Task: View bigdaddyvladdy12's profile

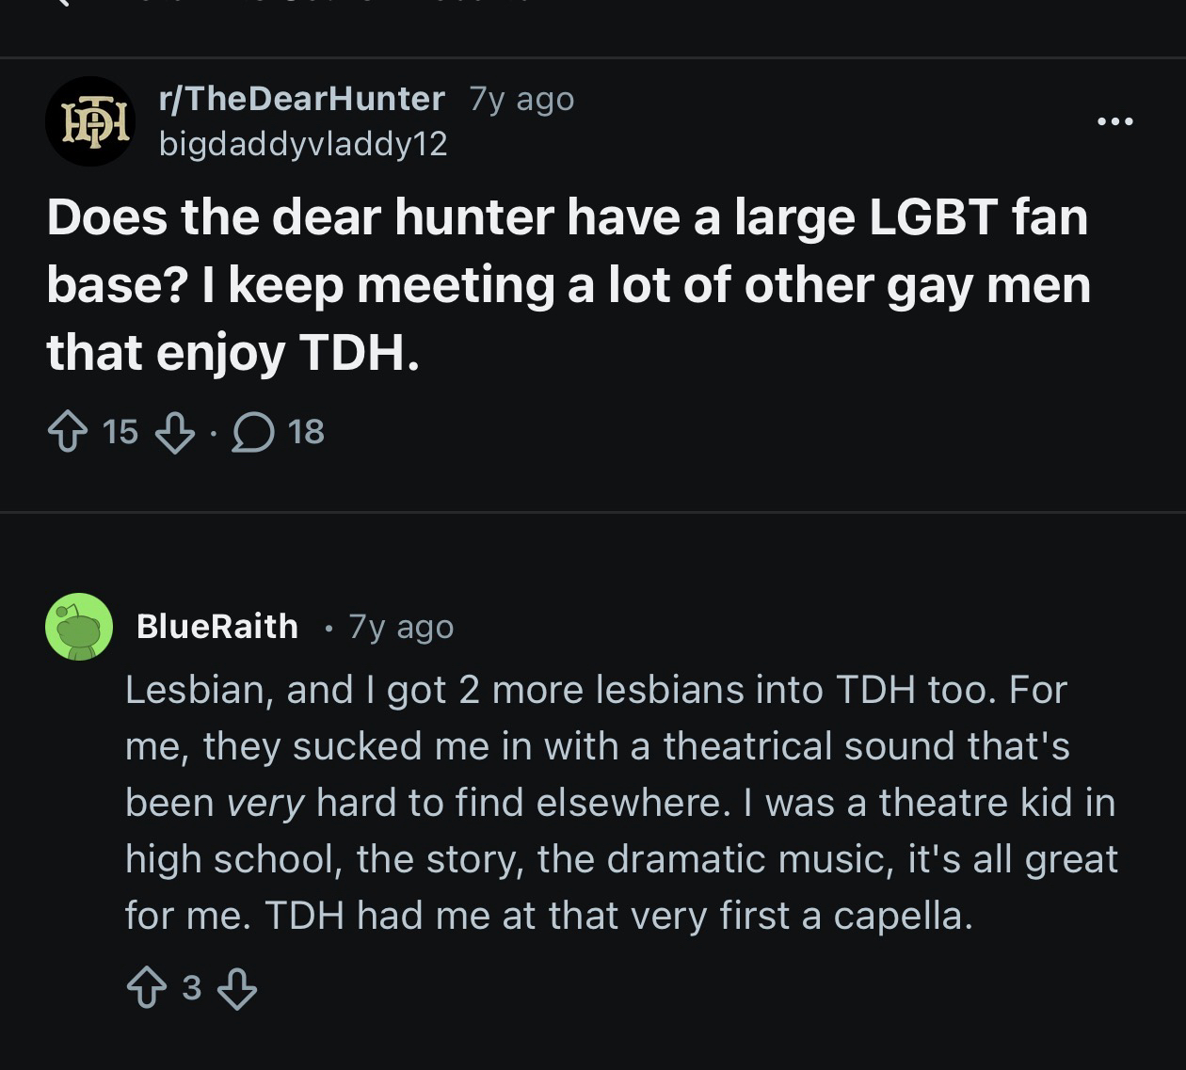Action: 303,144
